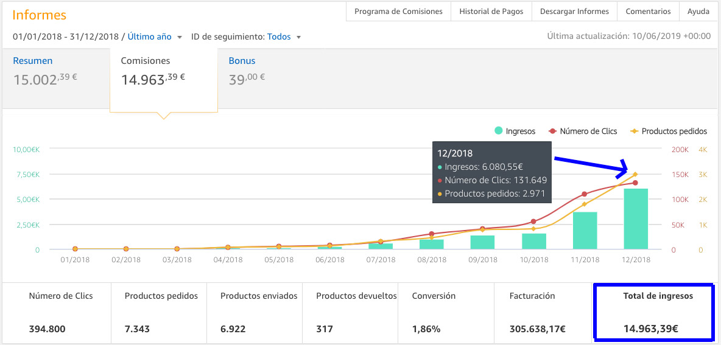
Task: Click the red Número de Clics legend marker
Action: pyautogui.click(x=553, y=131)
